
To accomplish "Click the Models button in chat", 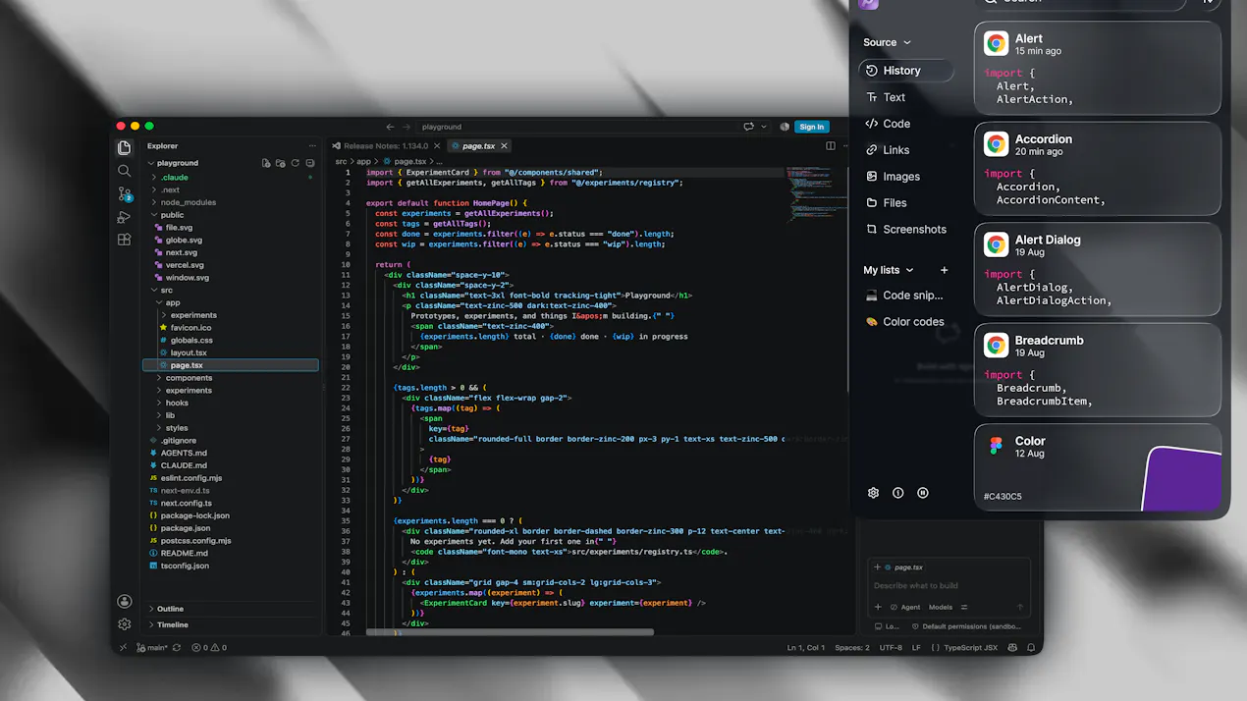I will tap(941, 607).
